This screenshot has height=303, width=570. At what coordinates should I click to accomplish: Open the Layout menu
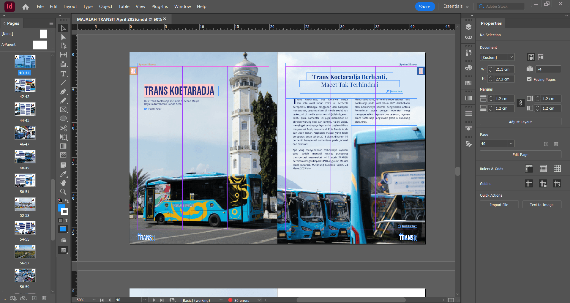(70, 7)
